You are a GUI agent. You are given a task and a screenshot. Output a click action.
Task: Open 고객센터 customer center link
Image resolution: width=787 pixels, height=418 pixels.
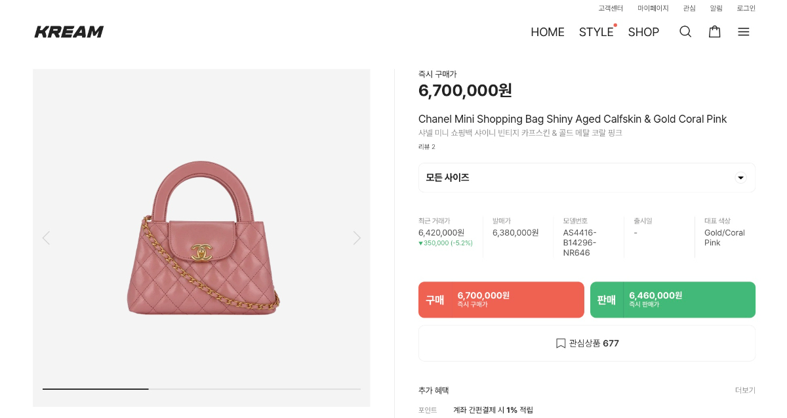611,9
